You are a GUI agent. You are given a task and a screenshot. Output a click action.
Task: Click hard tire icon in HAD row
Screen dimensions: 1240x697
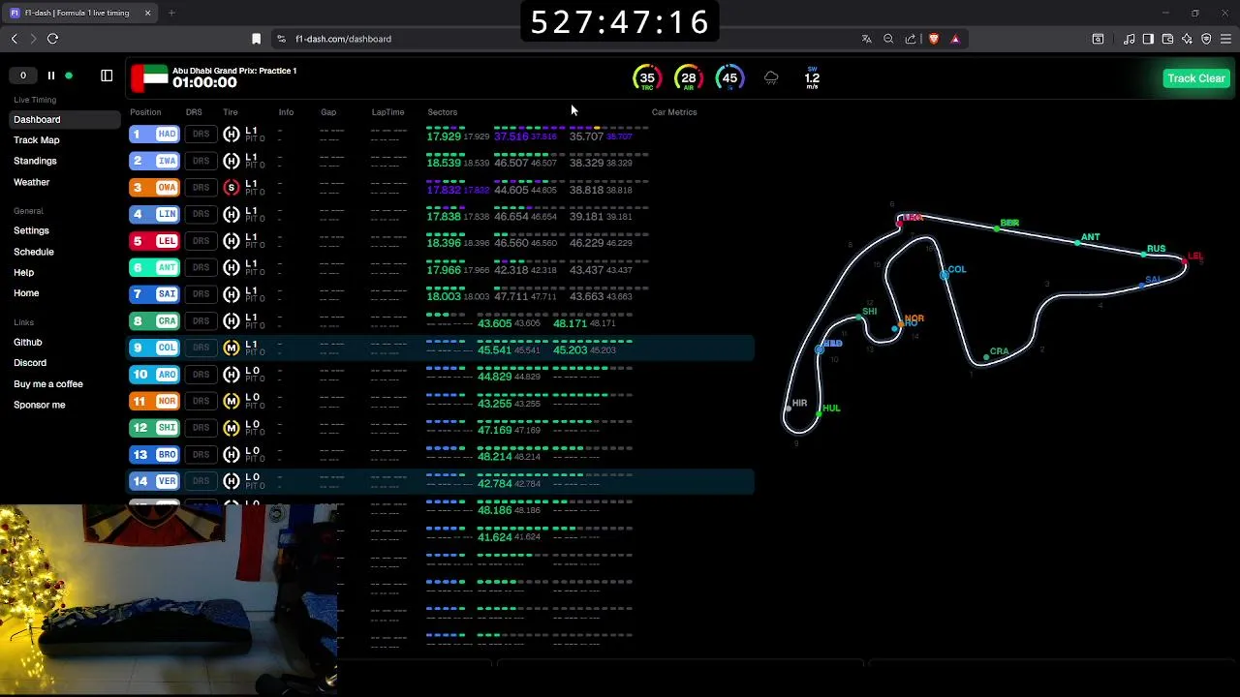click(x=231, y=135)
